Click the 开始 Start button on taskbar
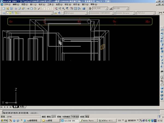Image resolution: width=164 pixels, height=123 pixels. (x=4, y=121)
